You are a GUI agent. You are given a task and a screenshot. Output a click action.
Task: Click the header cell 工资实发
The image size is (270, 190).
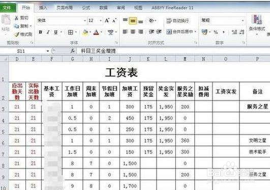click(x=226, y=91)
